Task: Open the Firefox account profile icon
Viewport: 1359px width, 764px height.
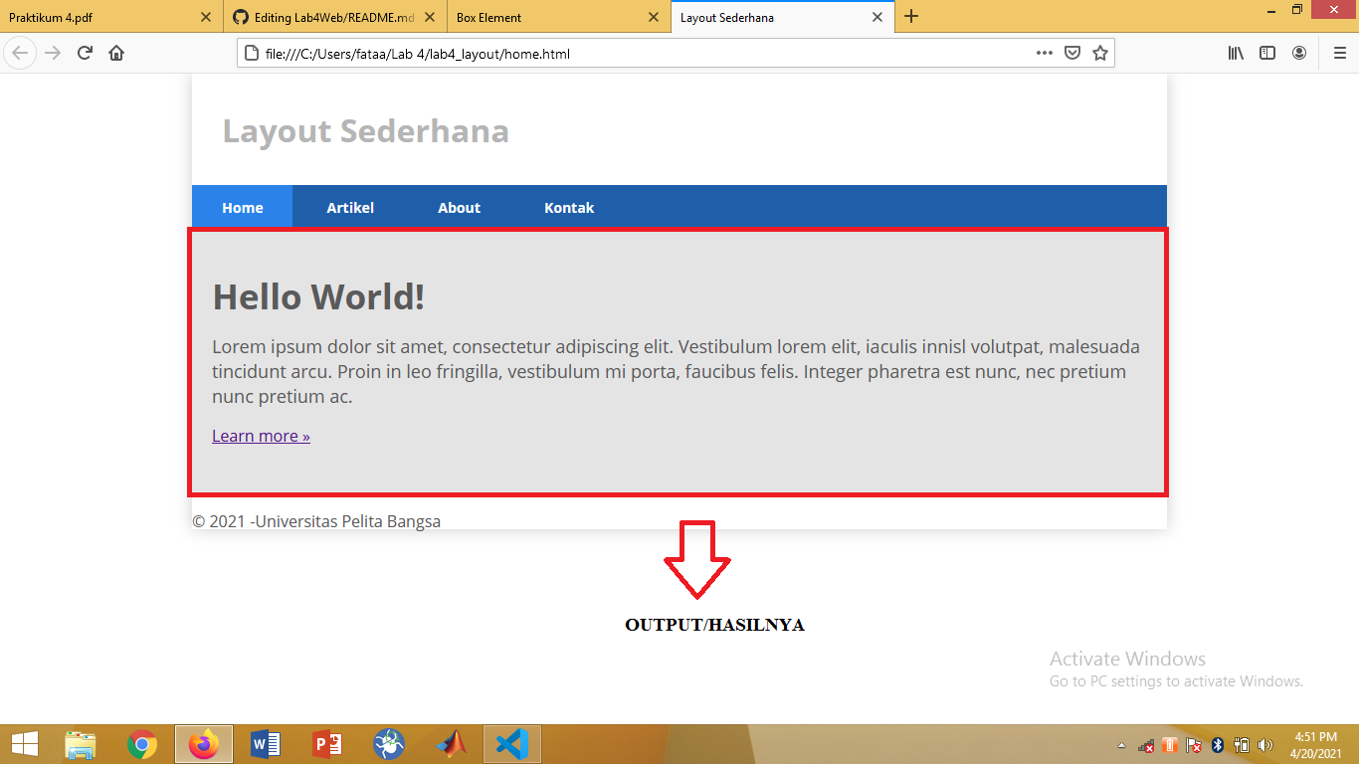Action: tap(1299, 53)
